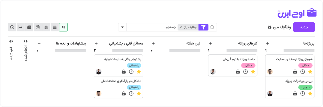The width and height of the screenshot is (323, 107).
Task: Click the جدید button
Action: point(304,27)
